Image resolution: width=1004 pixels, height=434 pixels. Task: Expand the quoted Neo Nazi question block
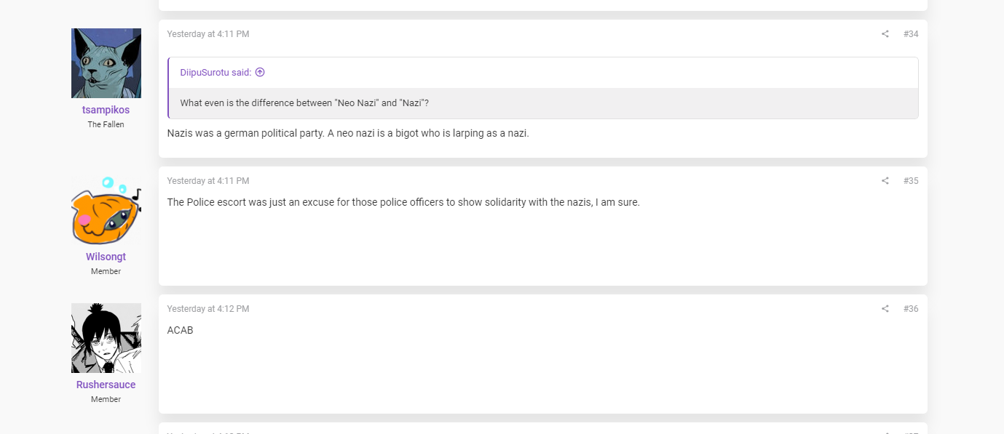(543, 103)
